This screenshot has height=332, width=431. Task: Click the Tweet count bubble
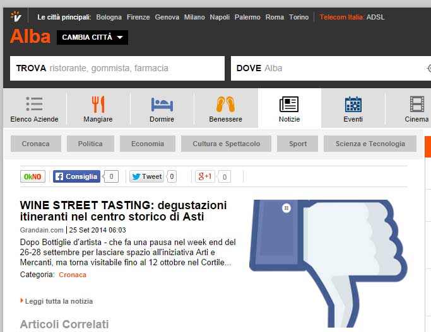[x=172, y=176]
